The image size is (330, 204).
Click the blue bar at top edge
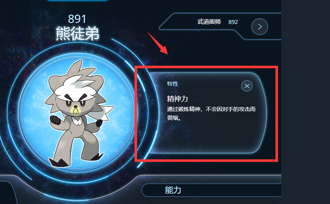tap(77, 1)
